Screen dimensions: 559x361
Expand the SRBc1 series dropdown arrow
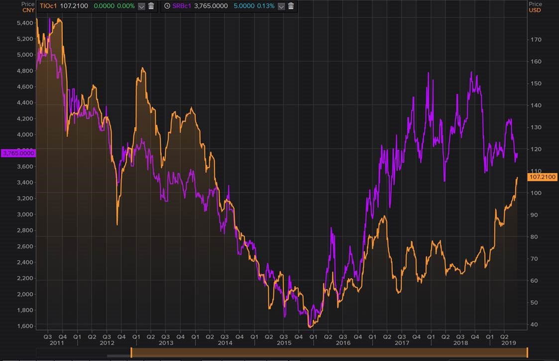281,6
